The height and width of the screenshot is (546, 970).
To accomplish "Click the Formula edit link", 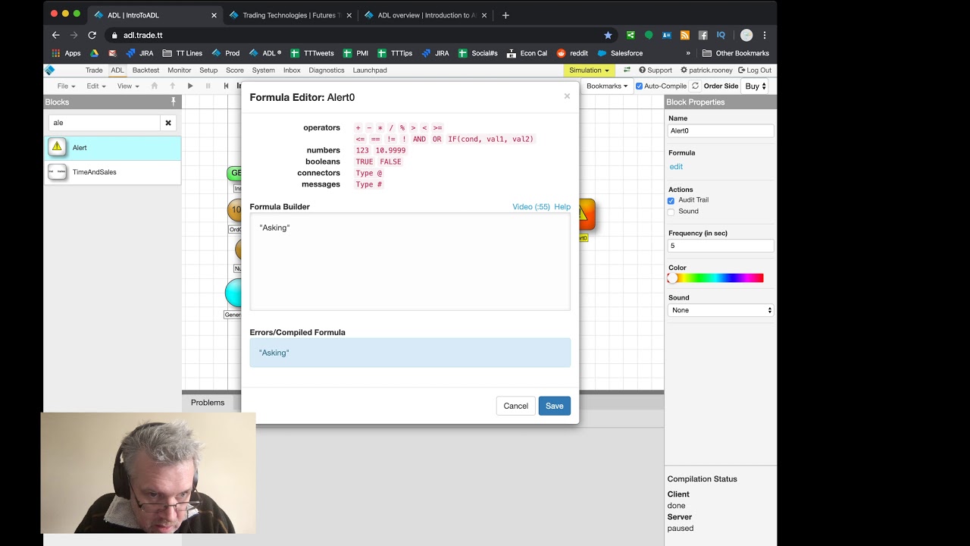I will (676, 167).
